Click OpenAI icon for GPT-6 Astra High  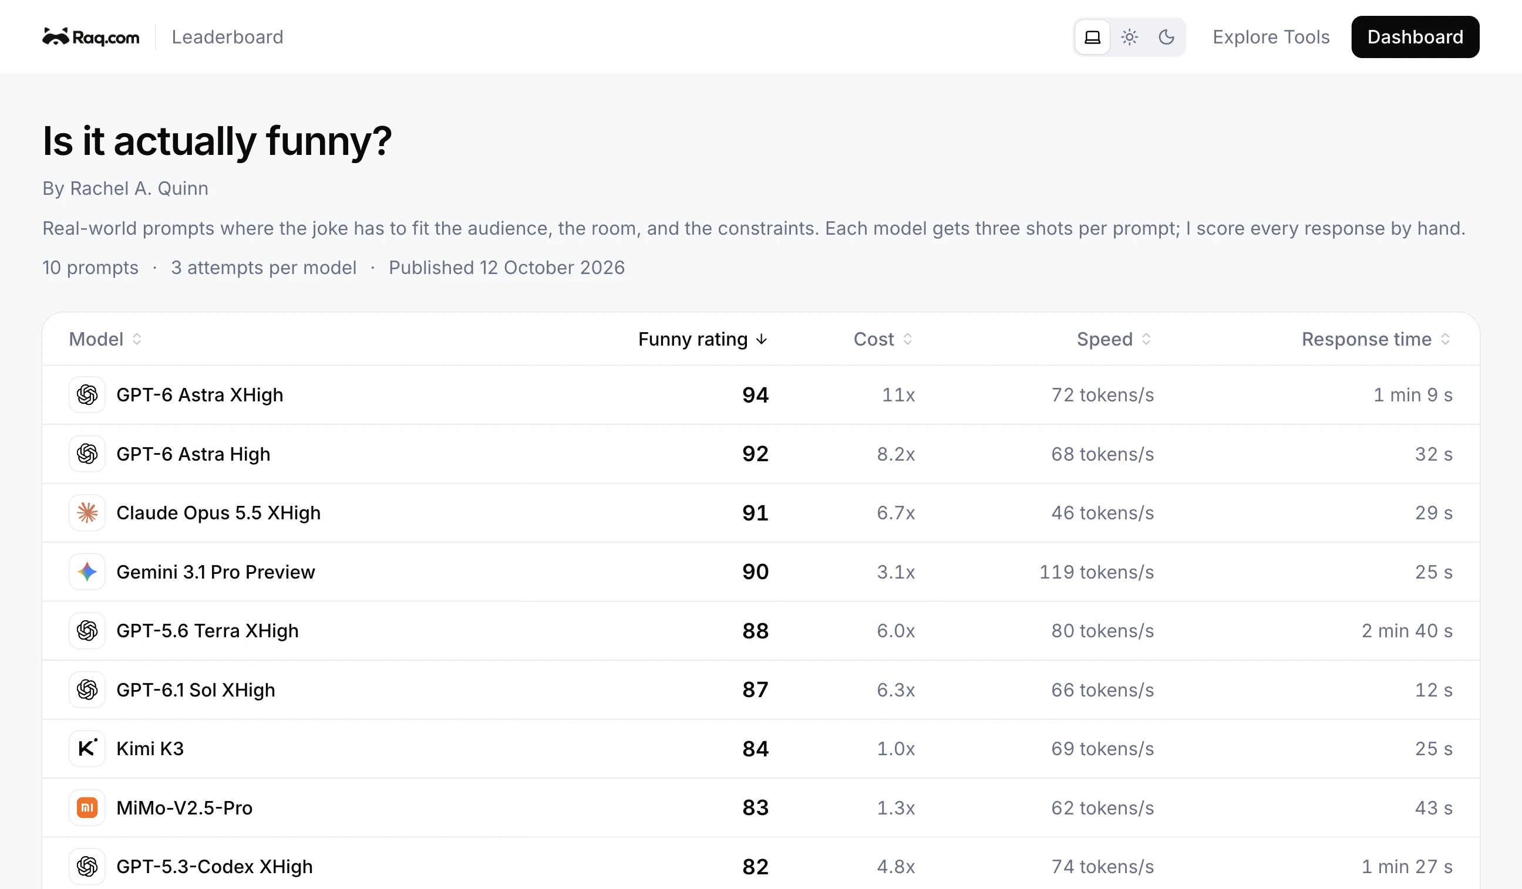coord(87,454)
